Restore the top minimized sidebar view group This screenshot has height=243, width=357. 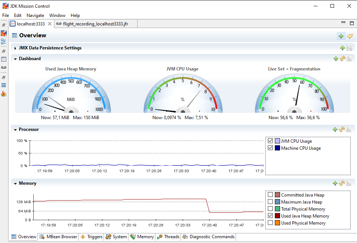pos(4,25)
